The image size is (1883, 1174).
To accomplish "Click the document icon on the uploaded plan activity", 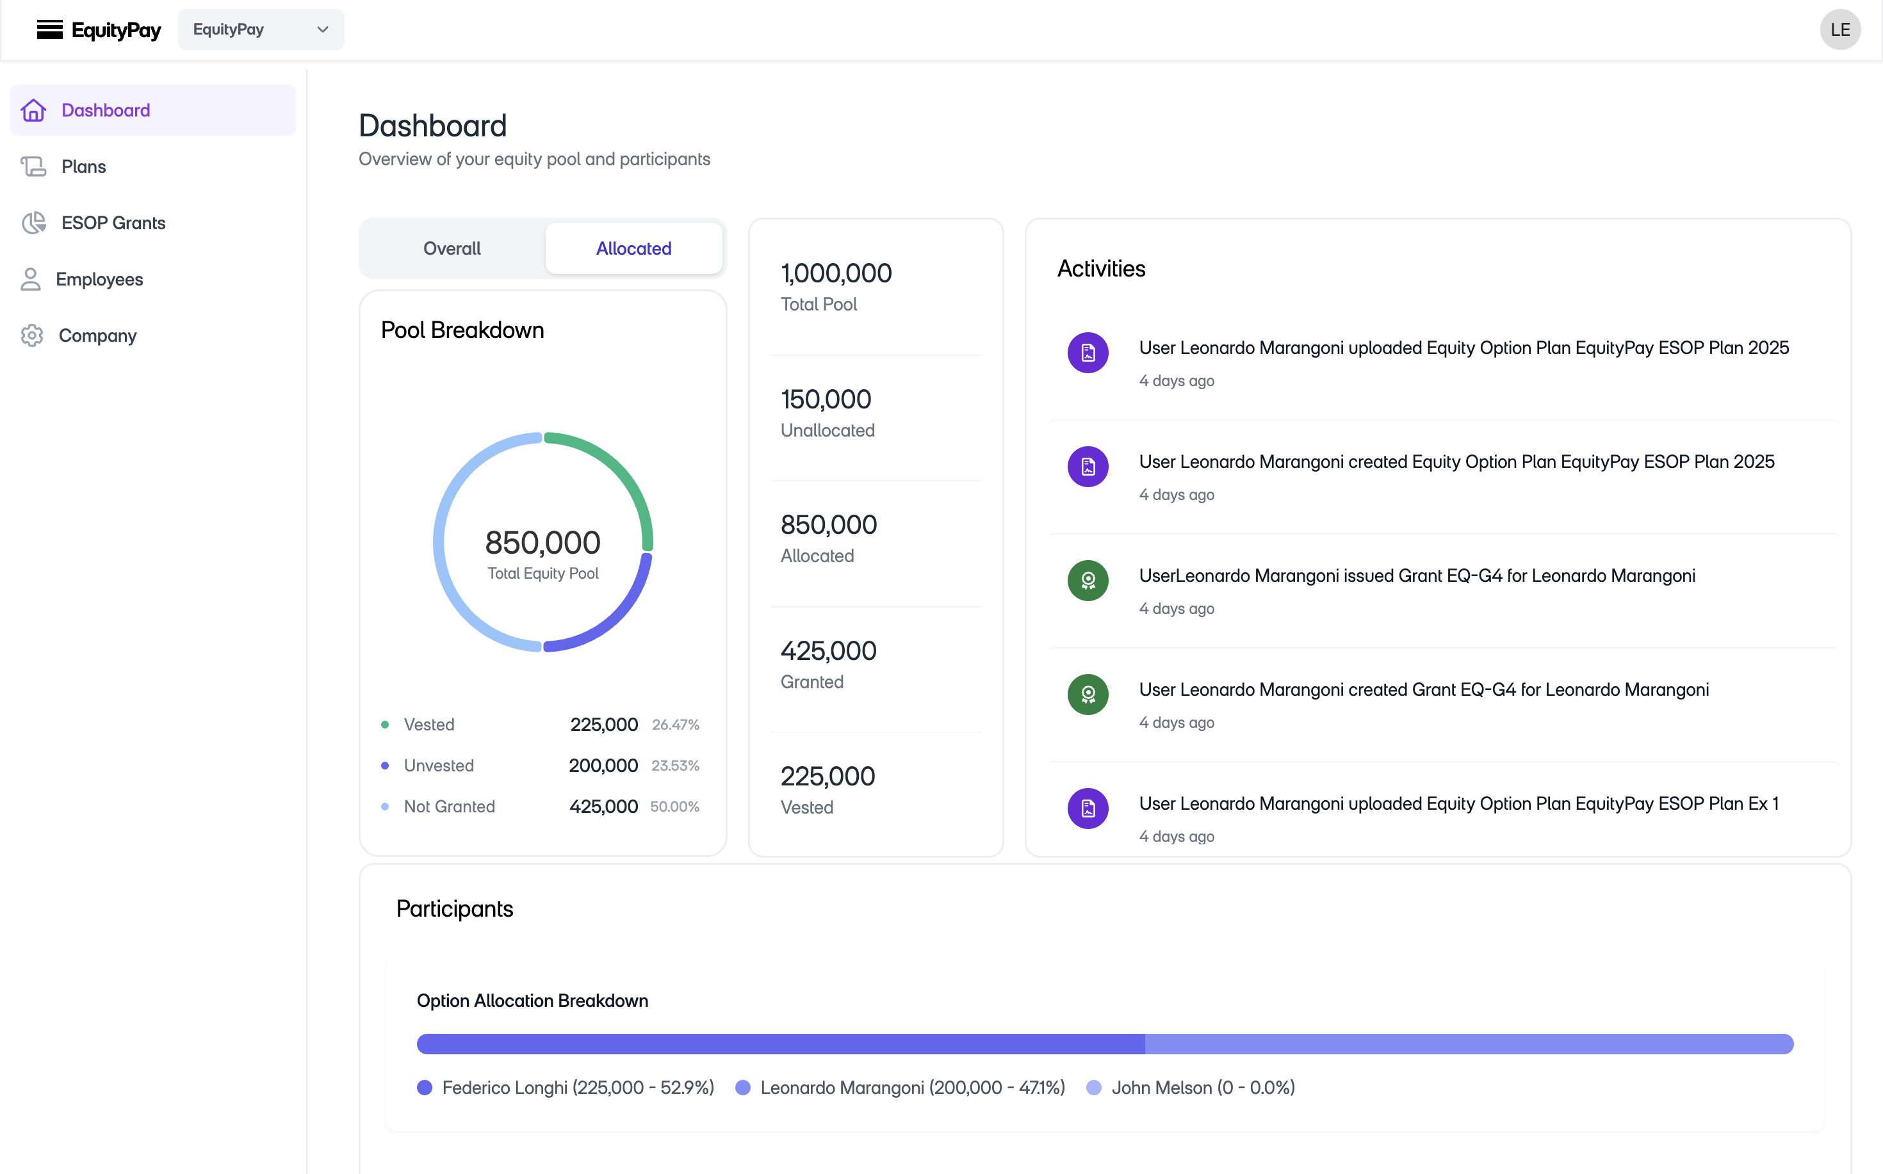I will pyautogui.click(x=1088, y=353).
